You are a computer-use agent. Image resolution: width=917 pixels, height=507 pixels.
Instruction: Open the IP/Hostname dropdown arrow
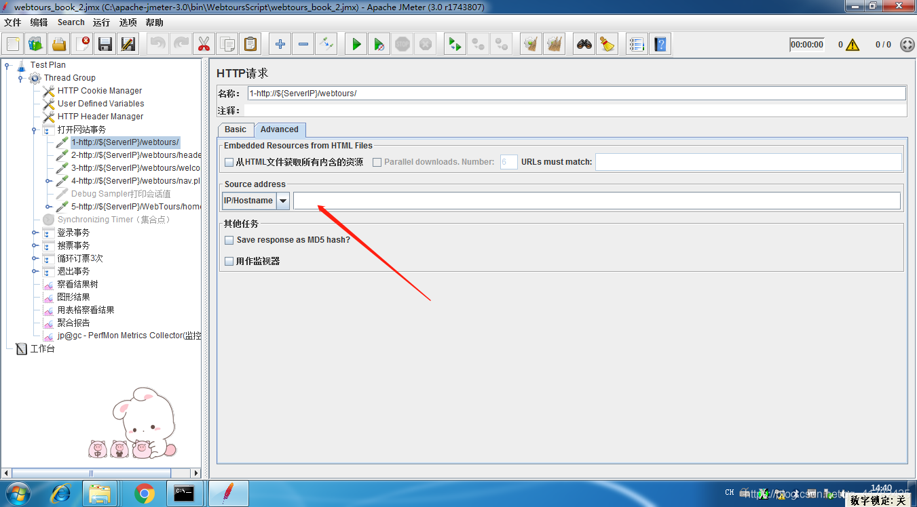[283, 201]
